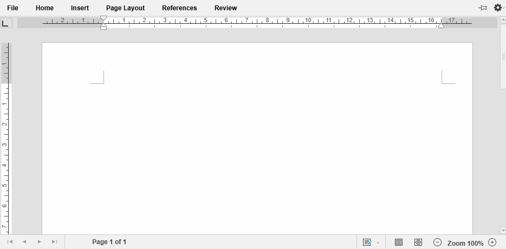Switch to the Home tab
Screen dimensions: 506x249
pos(44,8)
